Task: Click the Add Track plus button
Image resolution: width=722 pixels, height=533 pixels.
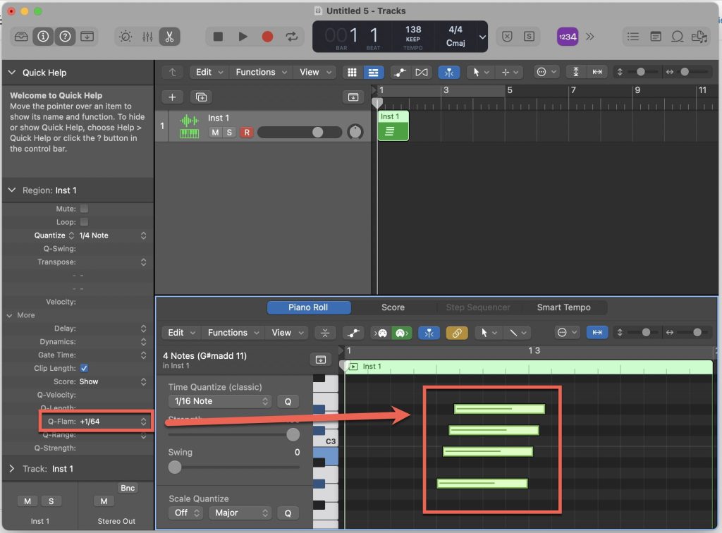Action: click(172, 97)
